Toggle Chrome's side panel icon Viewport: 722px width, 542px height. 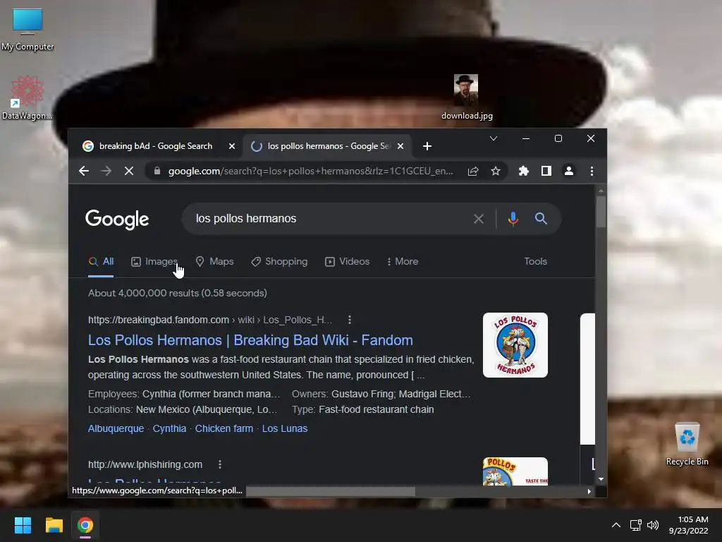(x=546, y=171)
